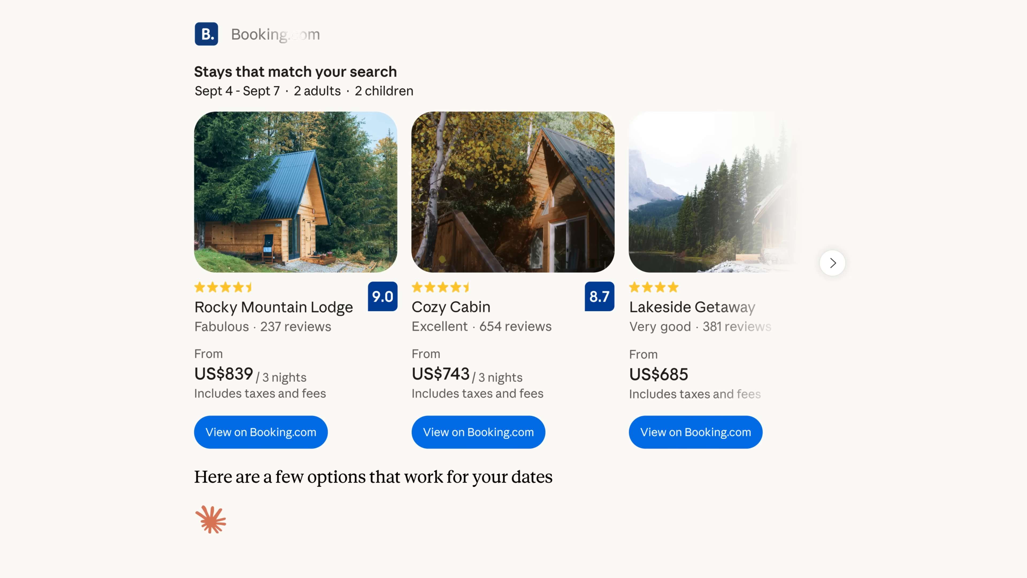Click the Cozy Cabin title
Screen dimensions: 1027x578
point(451,307)
